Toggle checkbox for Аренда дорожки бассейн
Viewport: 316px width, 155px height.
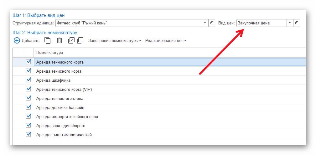[x=28, y=107]
